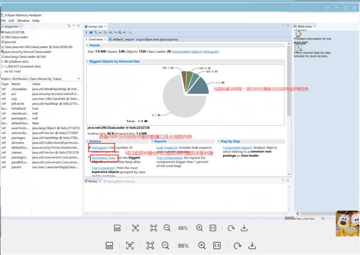This screenshot has width=360, height=255.
Task: Switch to the Navigation History tab
Action: (x=119, y=181)
